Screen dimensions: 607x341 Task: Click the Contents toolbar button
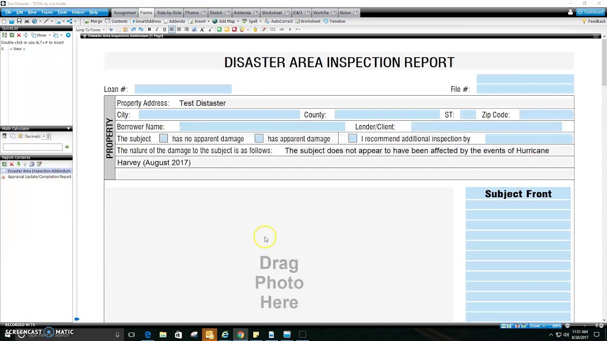116,21
